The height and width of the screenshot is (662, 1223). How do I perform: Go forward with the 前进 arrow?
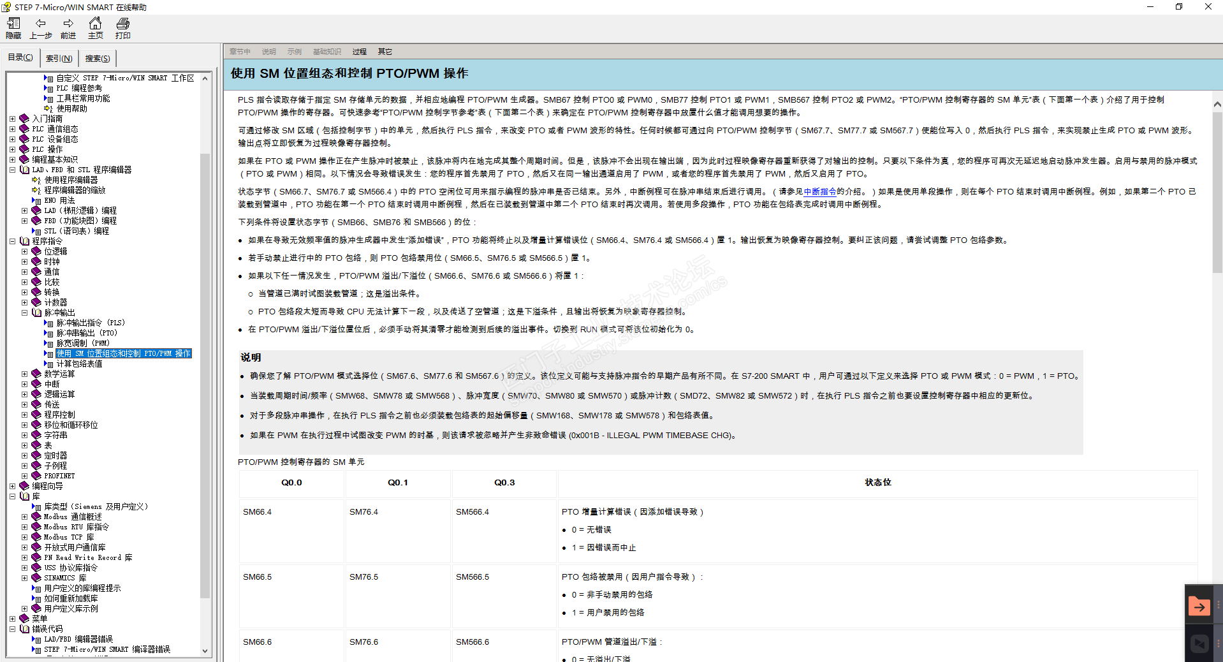tap(68, 24)
